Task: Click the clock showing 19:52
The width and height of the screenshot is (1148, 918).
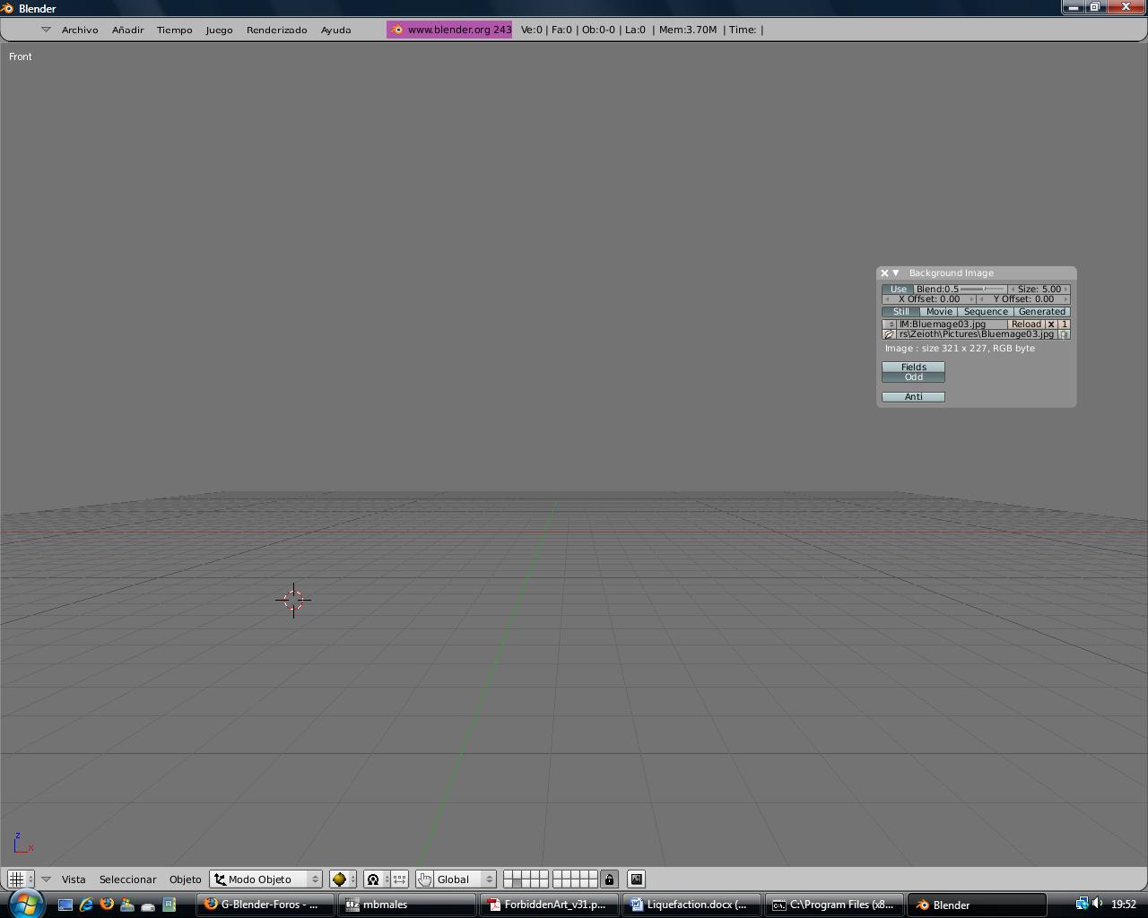Action: click(1124, 905)
